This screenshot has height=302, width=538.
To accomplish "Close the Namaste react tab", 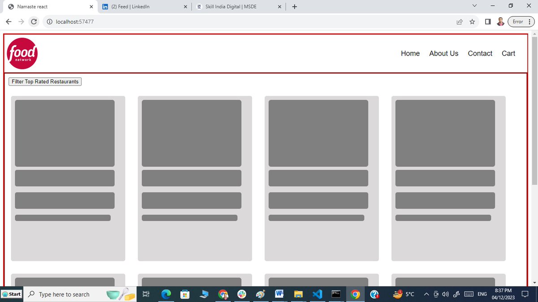I will pos(91,7).
